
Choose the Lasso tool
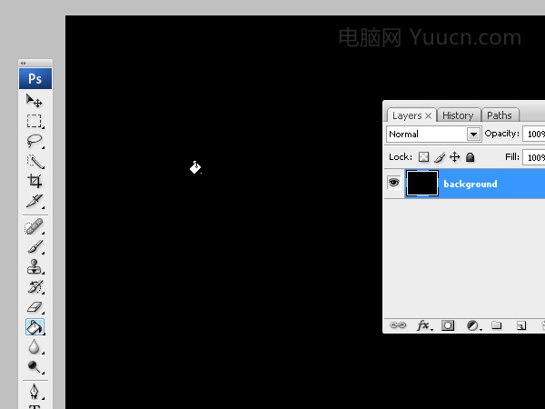(35, 141)
